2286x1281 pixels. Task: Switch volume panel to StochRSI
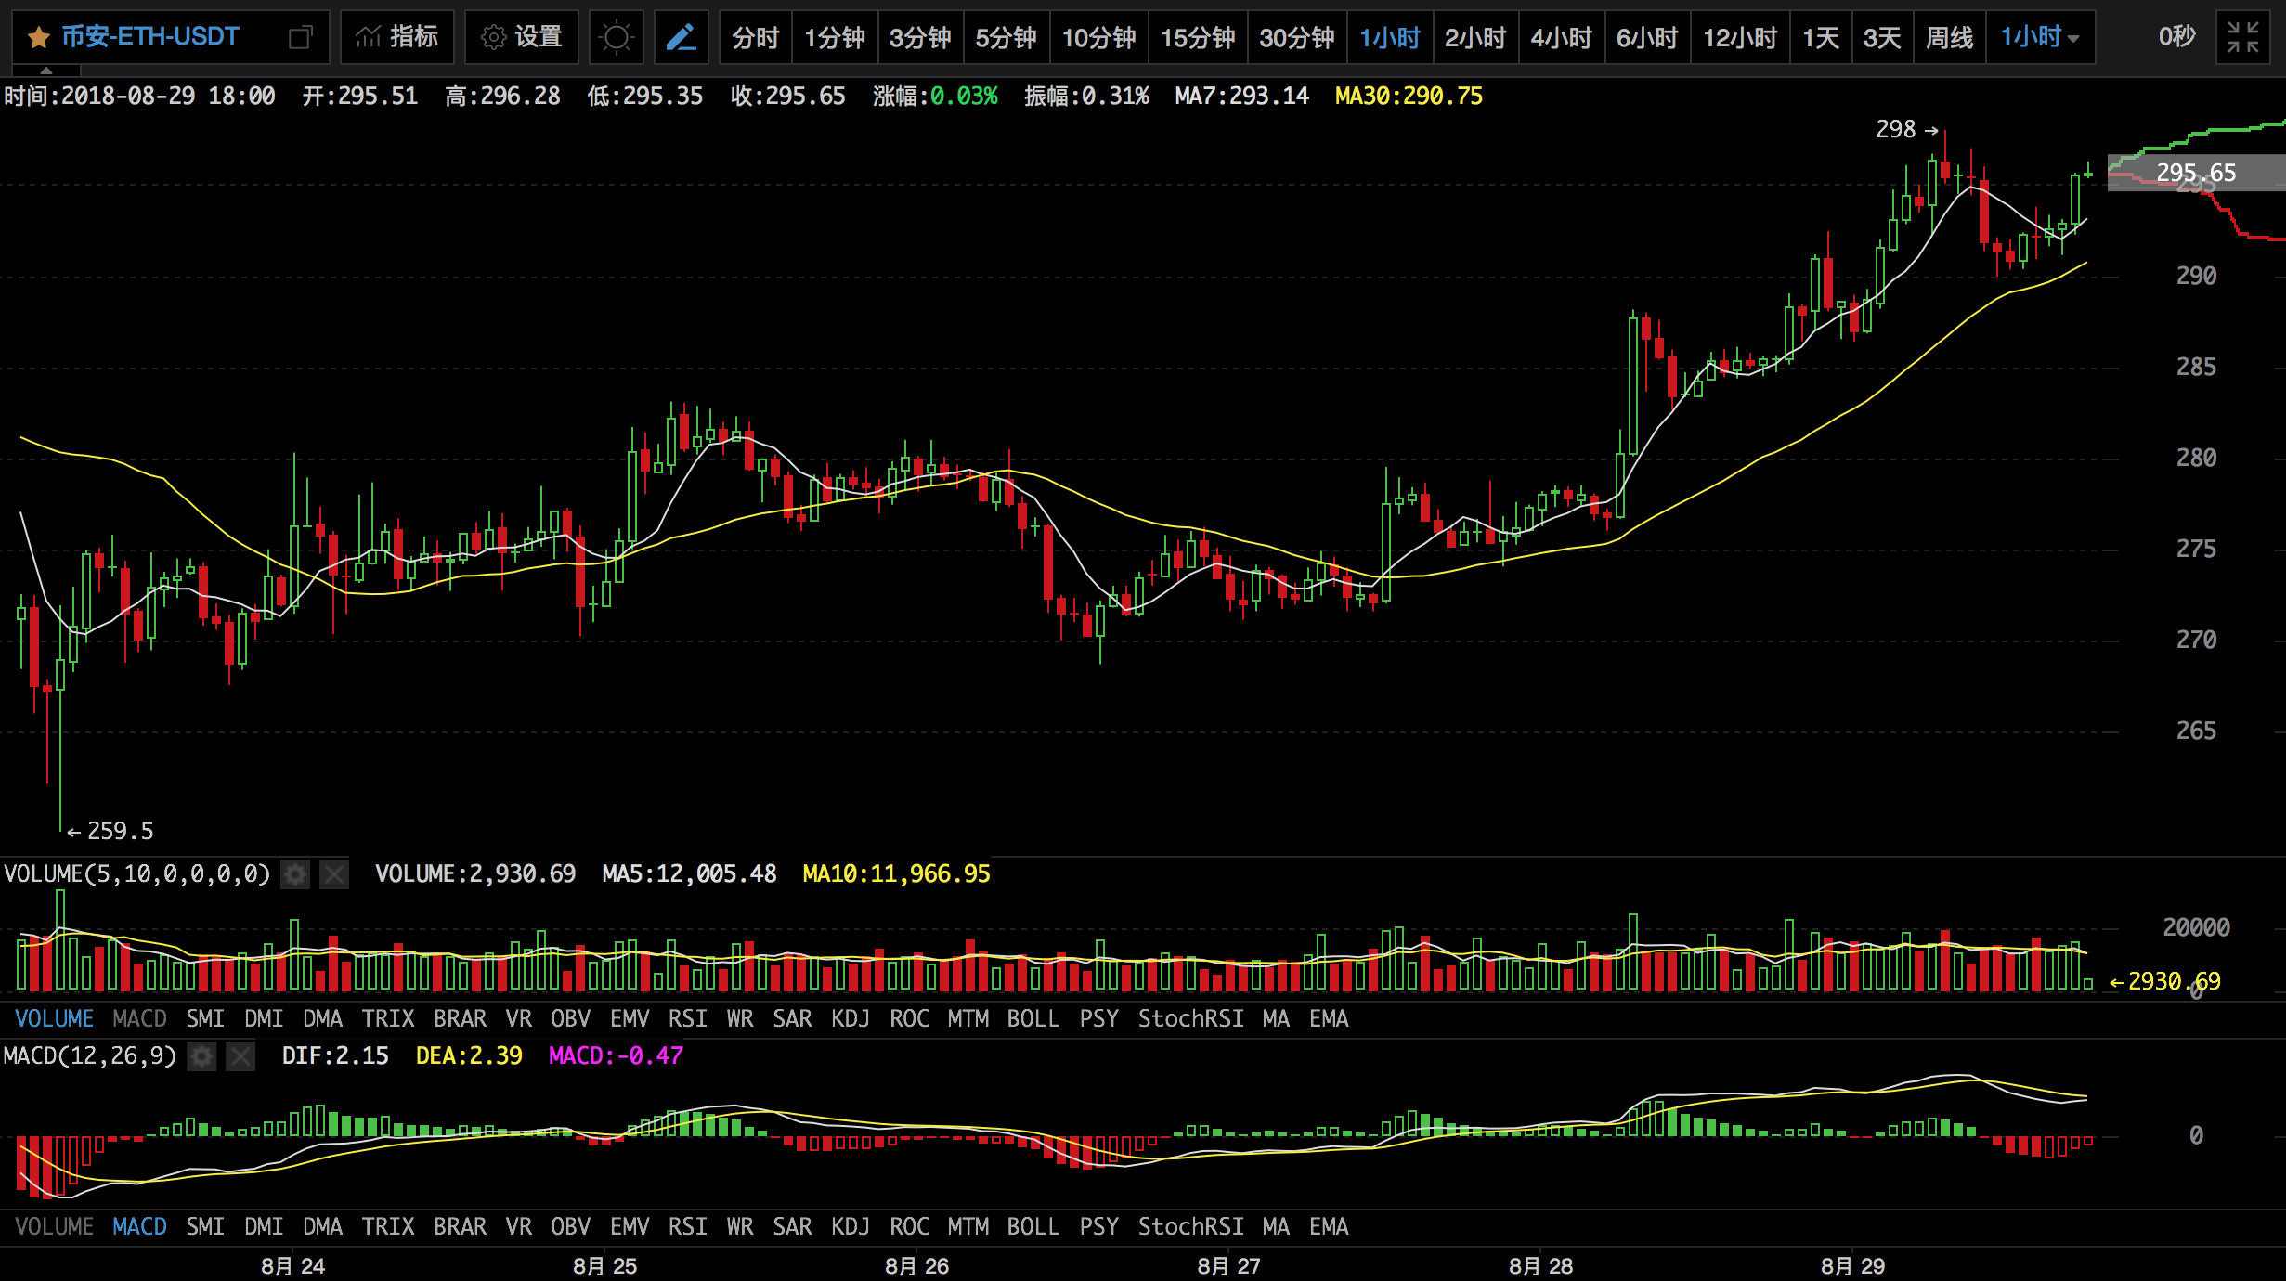tap(1190, 1018)
